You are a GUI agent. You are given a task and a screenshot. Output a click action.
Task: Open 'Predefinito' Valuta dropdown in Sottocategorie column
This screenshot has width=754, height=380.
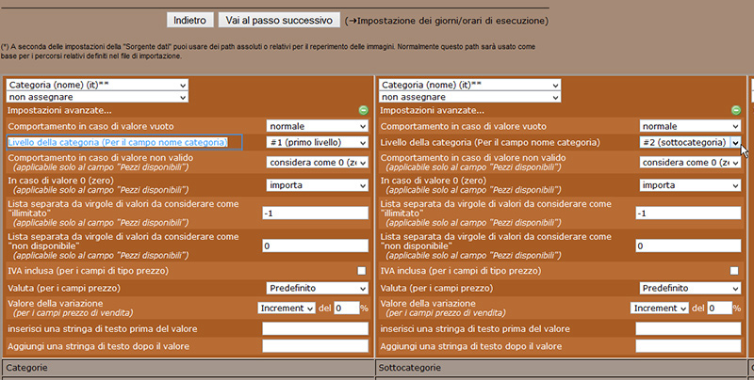coord(691,289)
